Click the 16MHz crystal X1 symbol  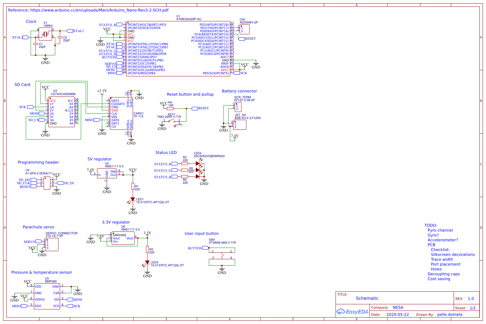tap(46, 34)
